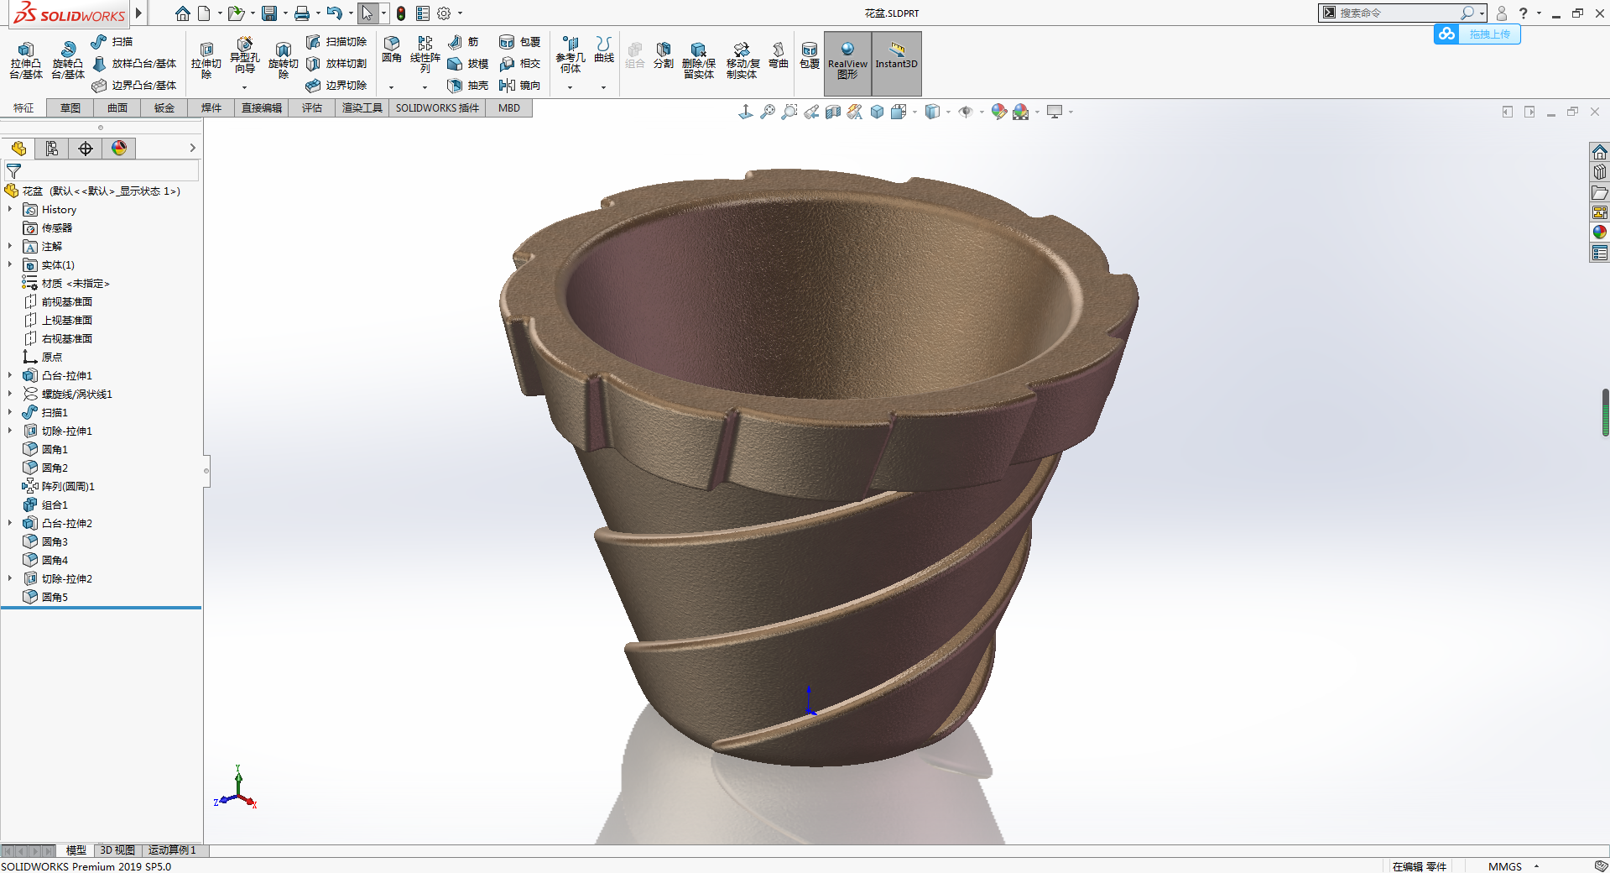Click the 拖拽上传 upload button
Viewport: 1610px width, 873px height.
[x=1477, y=34]
